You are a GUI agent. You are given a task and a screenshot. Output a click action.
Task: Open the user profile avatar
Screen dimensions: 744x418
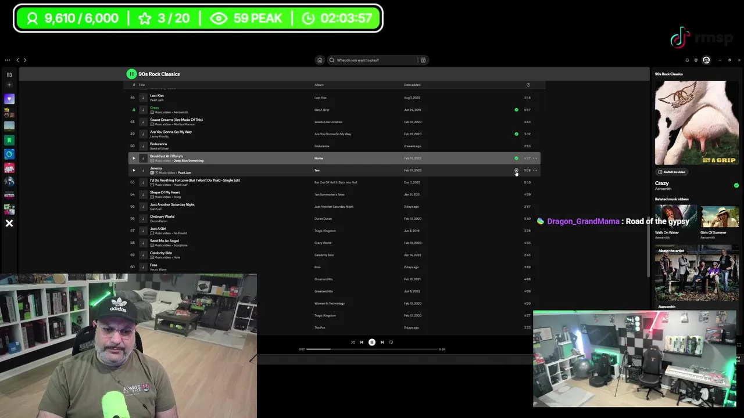706,60
